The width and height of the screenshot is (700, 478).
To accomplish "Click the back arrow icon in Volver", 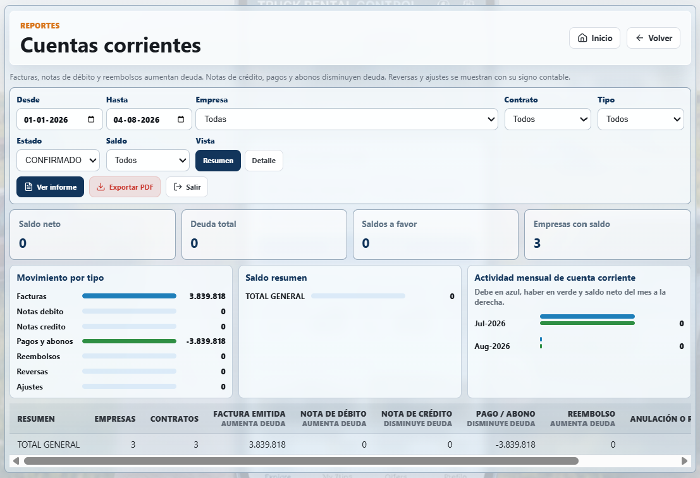I will (640, 38).
